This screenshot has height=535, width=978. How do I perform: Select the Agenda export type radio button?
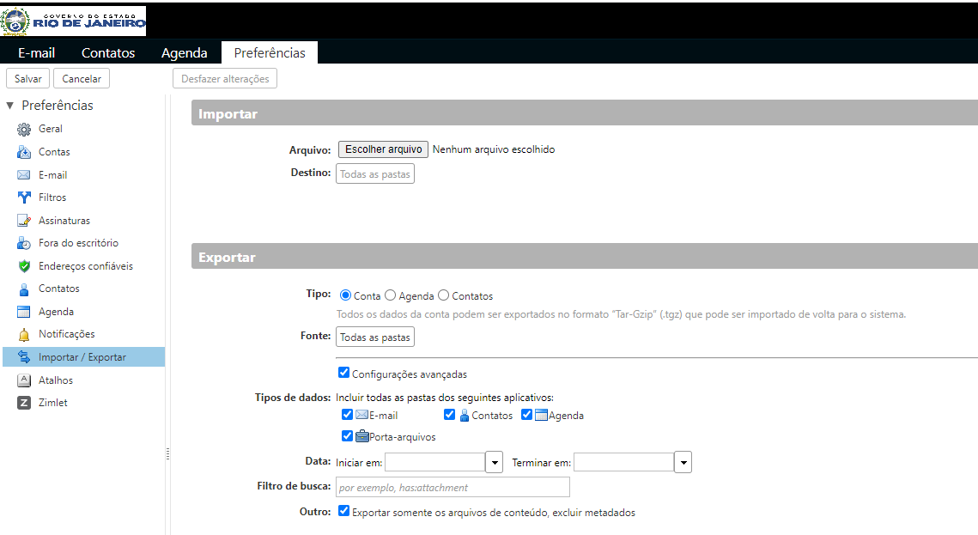391,295
